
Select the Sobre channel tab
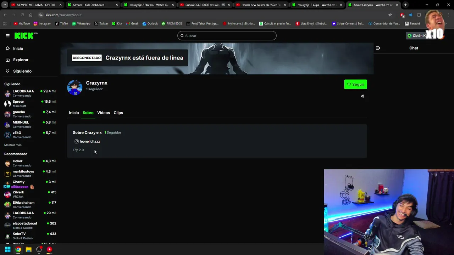coord(88,113)
